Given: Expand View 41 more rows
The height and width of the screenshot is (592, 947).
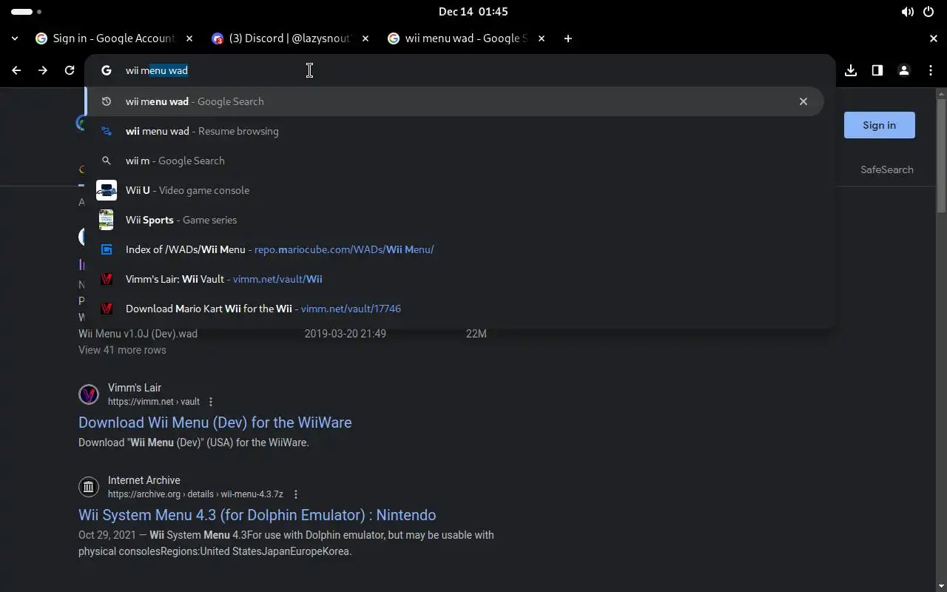Looking at the screenshot, I should (x=122, y=350).
